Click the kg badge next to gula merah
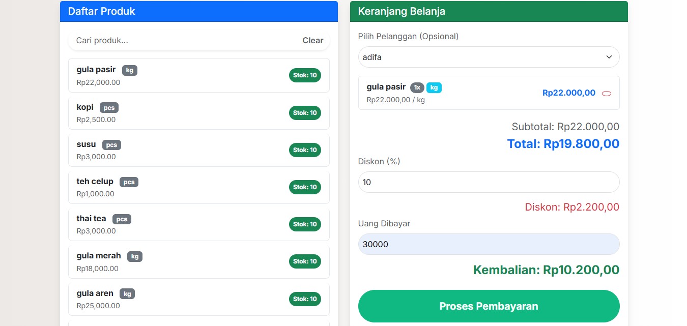Viewport: 687px width, 326px height. (x=134, y=256)
